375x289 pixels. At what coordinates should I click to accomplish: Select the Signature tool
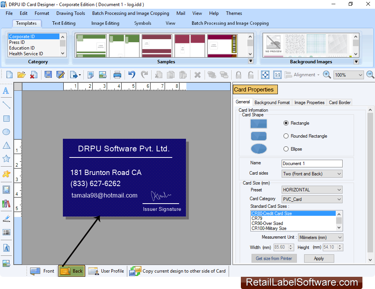tap(6, 218)
